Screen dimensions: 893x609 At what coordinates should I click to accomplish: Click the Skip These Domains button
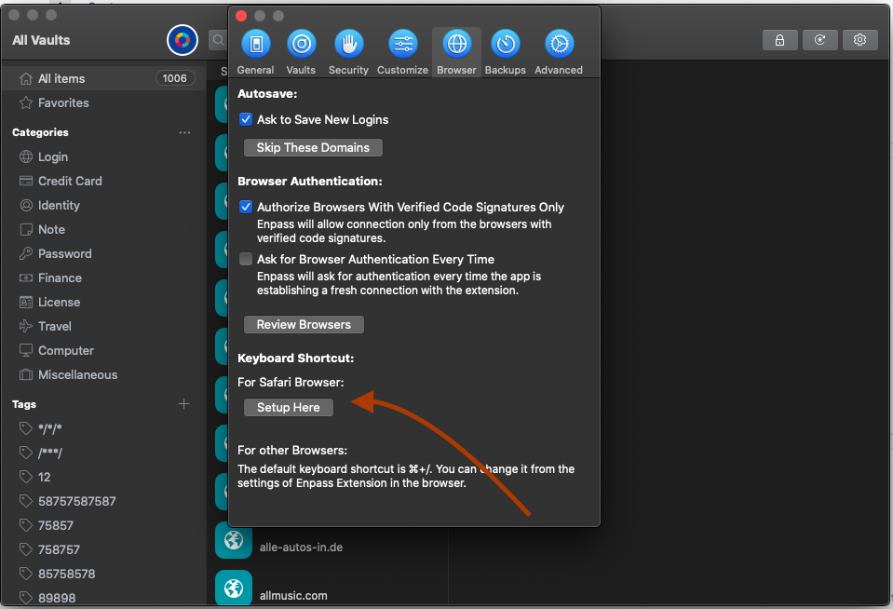click(313, 147)
